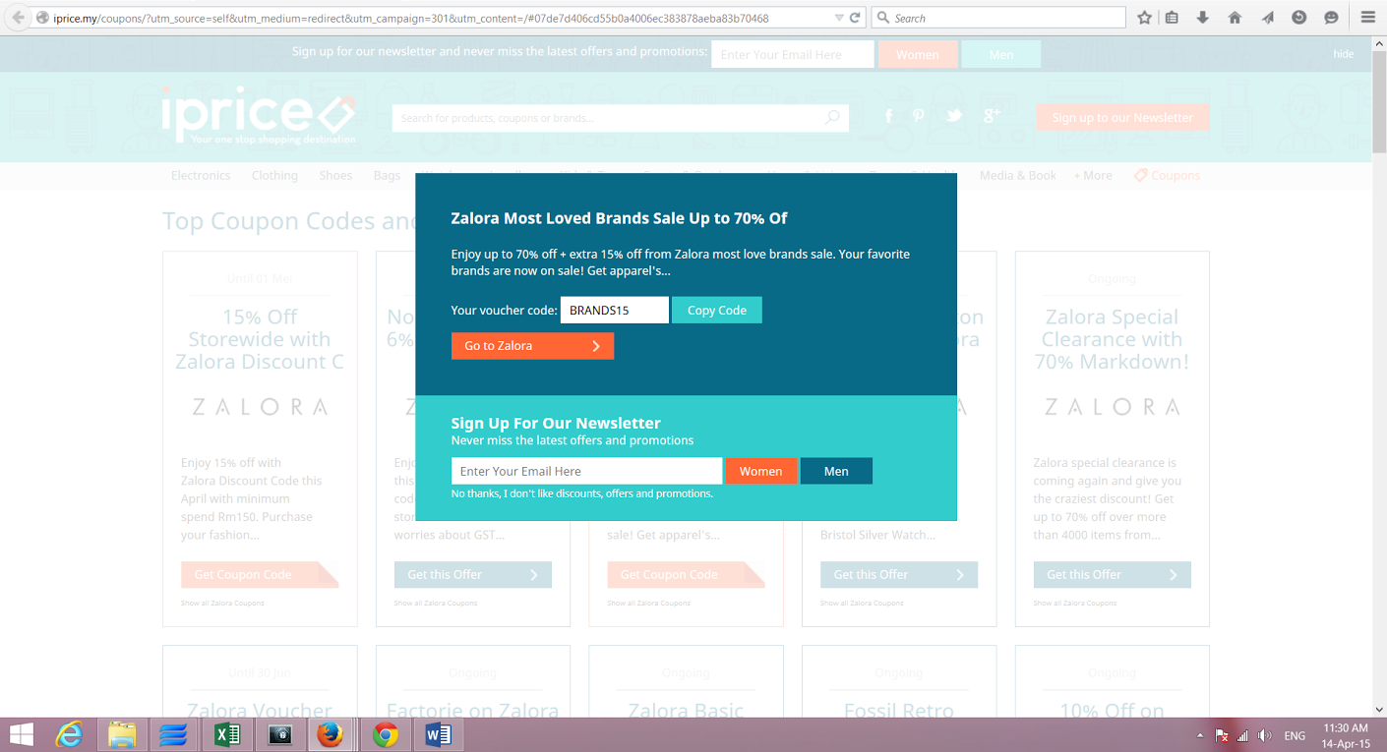
Task: Click the iprice logo
Action: click(x=258, y=116)
